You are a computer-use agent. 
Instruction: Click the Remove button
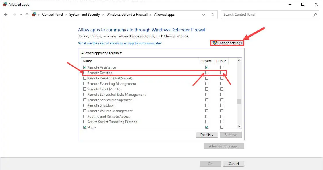click(231, 135)
